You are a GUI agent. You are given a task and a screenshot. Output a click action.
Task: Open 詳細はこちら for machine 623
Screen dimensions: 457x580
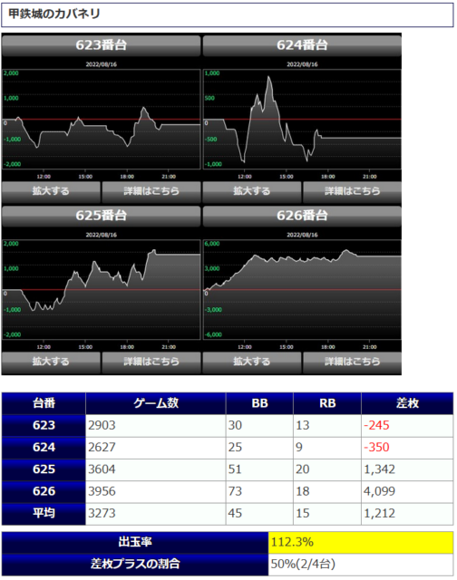151,191
